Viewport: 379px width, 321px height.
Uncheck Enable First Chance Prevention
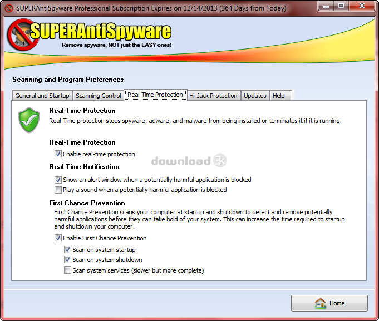point(58,238)
